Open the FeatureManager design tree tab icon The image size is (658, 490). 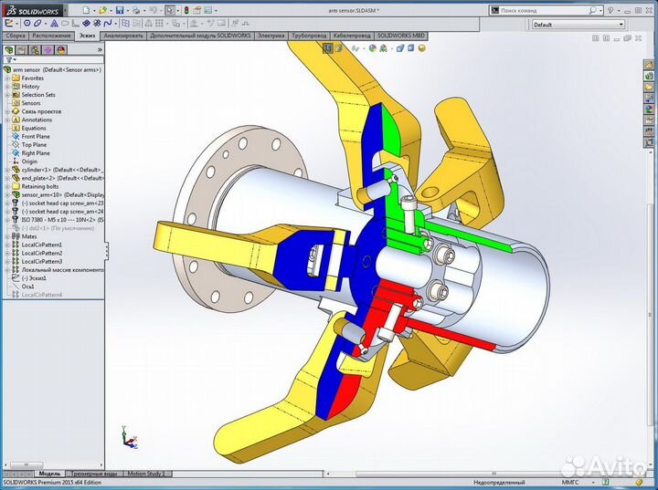tap(10, 50)
